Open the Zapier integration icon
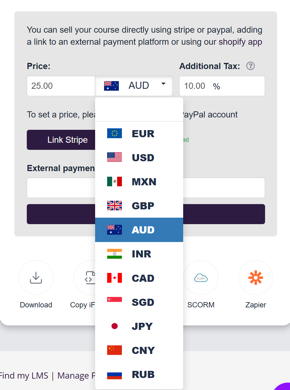This screenshot has width=290, height=390. [256, 278]
